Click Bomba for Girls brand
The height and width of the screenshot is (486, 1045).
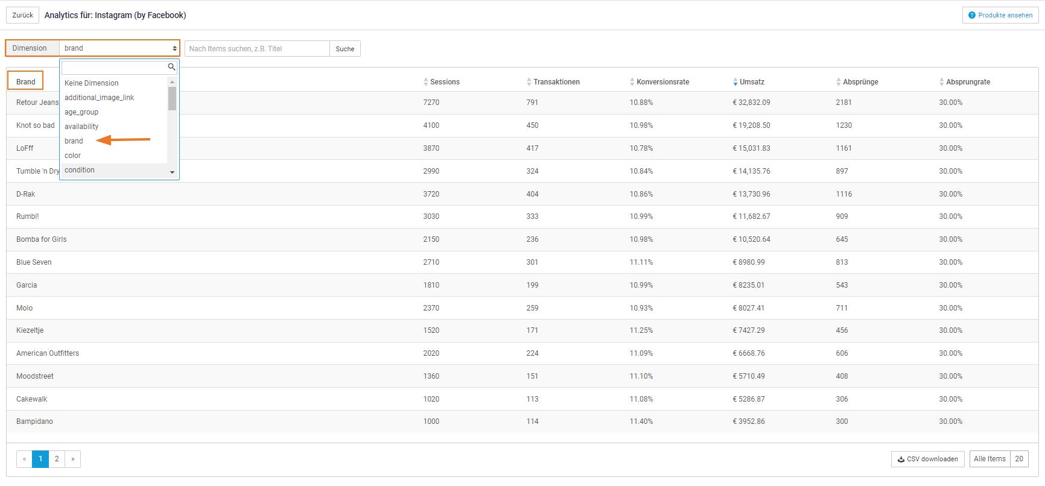pyautogui.click(x=42, y=239)
